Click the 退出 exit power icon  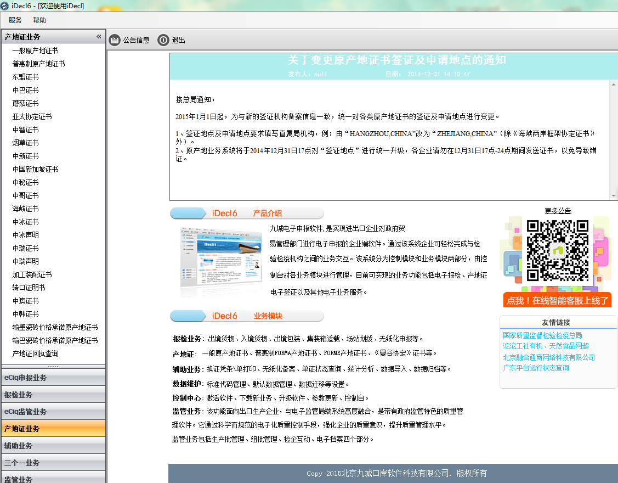tap(163, 40)
